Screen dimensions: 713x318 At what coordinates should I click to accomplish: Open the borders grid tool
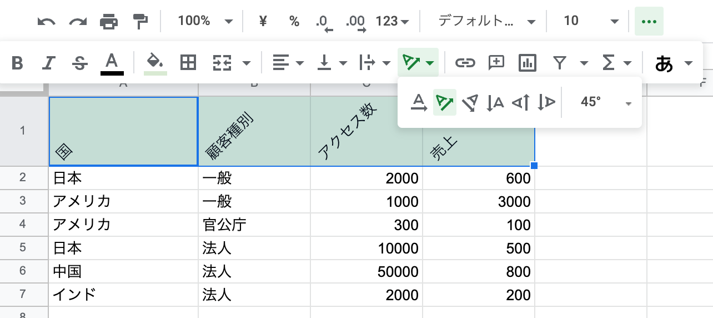tap(188, 63)
